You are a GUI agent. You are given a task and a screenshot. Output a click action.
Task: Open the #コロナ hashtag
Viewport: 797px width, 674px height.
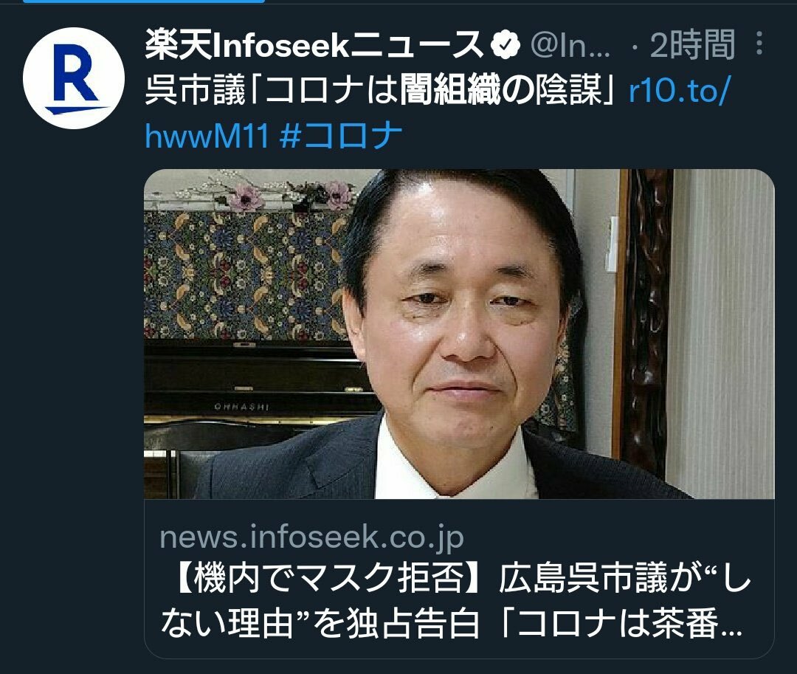(x=341, y=136)
